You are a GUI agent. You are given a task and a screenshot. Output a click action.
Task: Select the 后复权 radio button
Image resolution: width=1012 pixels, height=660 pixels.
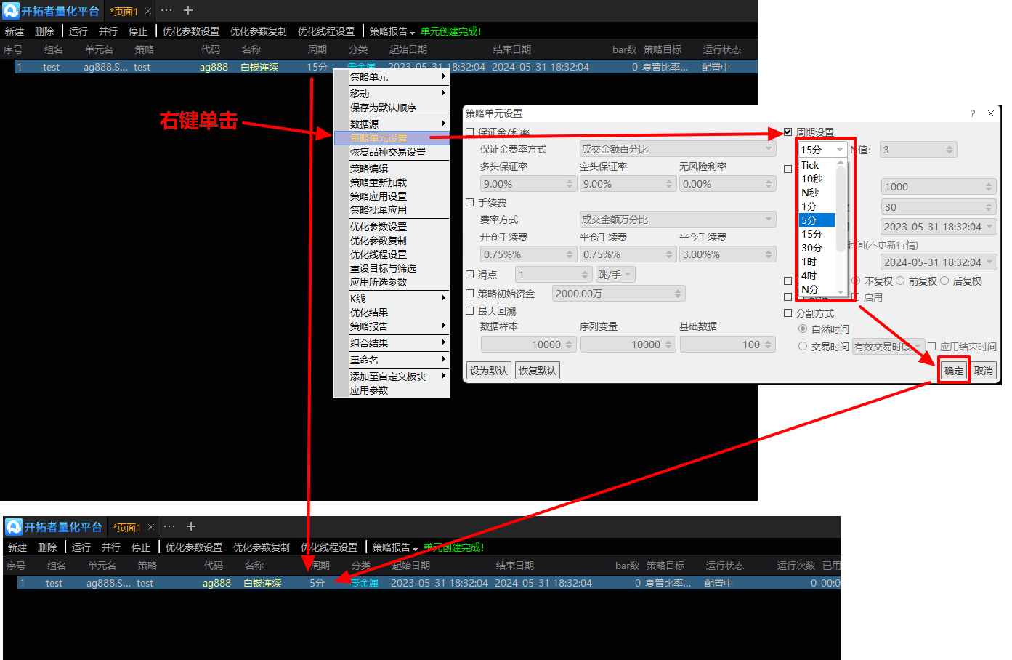pos(944,281)
